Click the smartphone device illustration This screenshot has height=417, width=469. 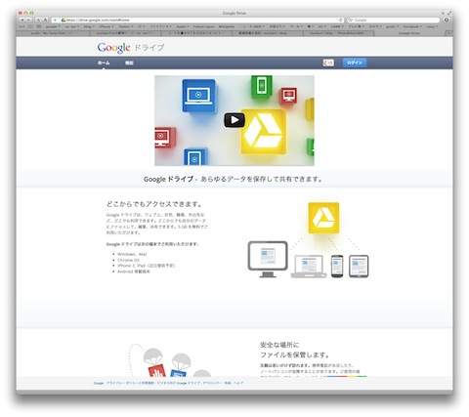click(x=337, y=267)
